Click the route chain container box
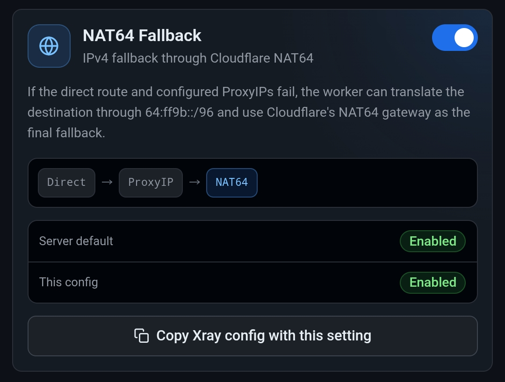Screen dimensions: 505x382 coord(252,183)
